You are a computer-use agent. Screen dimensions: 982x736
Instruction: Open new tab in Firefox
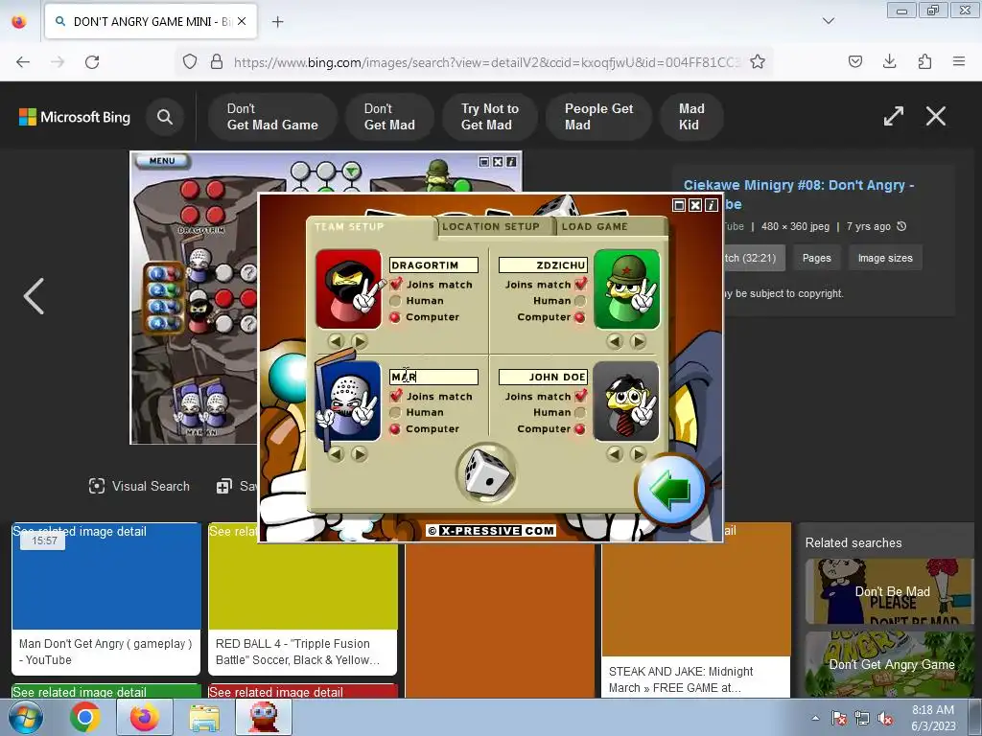(x=277, y=22)
